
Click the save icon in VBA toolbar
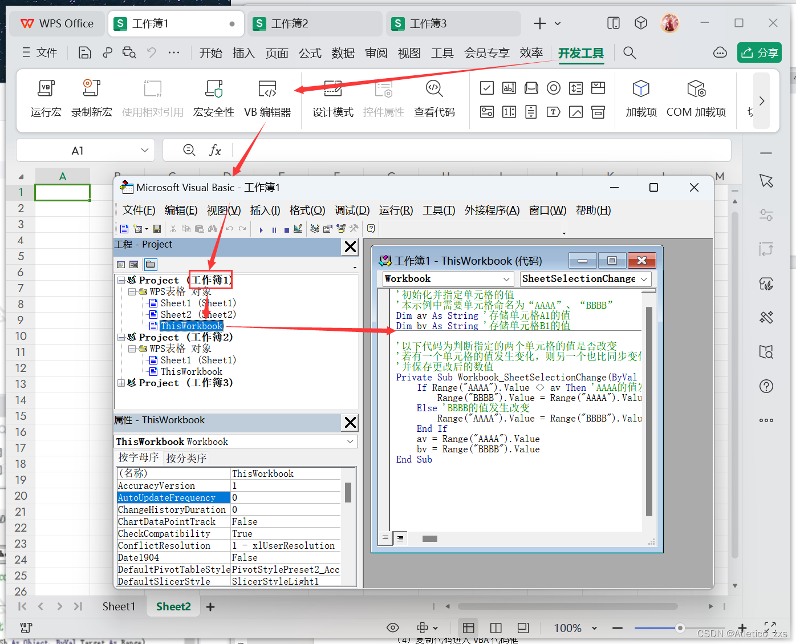157,229
